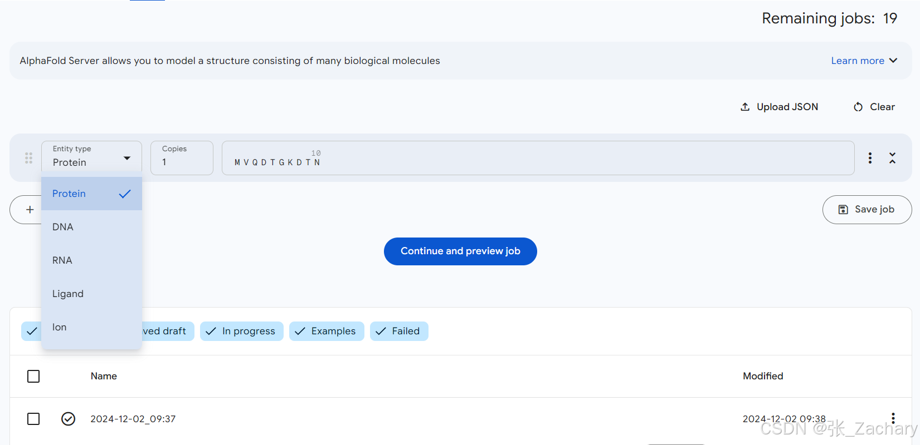The width and height of the screenshot is (920, 445).
Task: Open the Entity type dropdown
Action: 91,157
